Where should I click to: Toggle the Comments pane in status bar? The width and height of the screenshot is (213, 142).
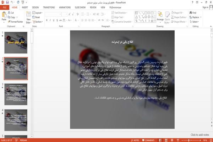click(148, 140)
